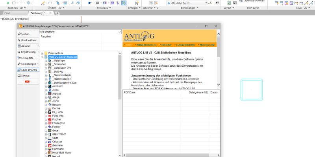
Task: Open the HISTORY link in the ANTLOG header
Action: coord(166,45)
